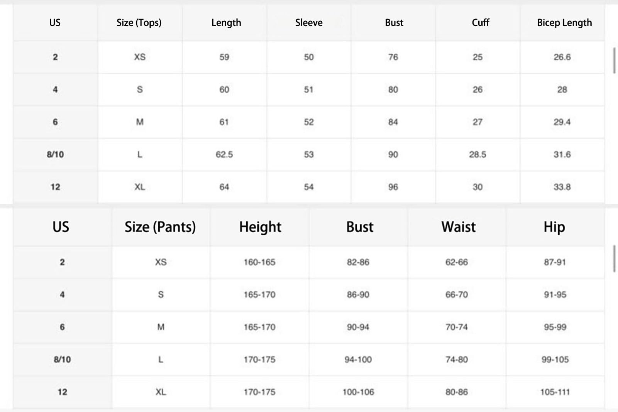The image size is (618, 412).
Task: Select the Cuff column header
Action: coord(481,23)
